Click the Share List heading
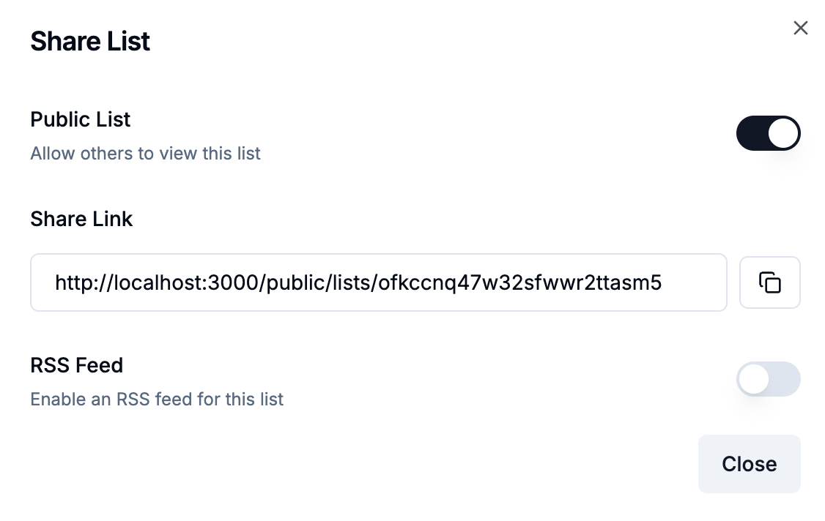825x521 pixels. 89,41
